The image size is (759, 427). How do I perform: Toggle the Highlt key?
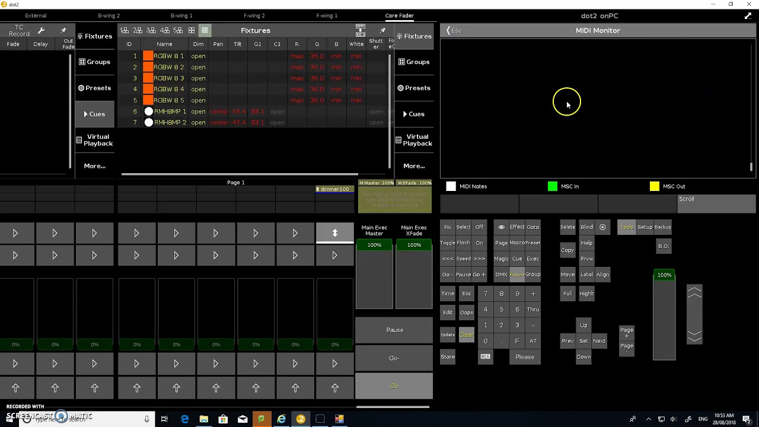(586, 294)
